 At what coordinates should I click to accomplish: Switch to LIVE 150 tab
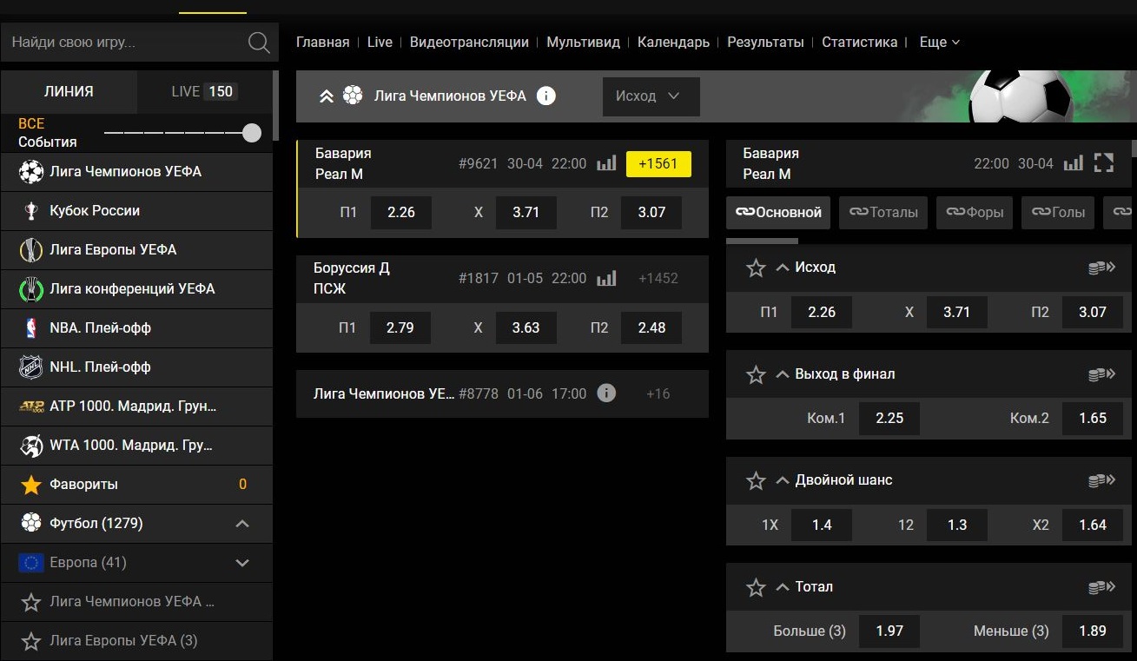[205, 91]
